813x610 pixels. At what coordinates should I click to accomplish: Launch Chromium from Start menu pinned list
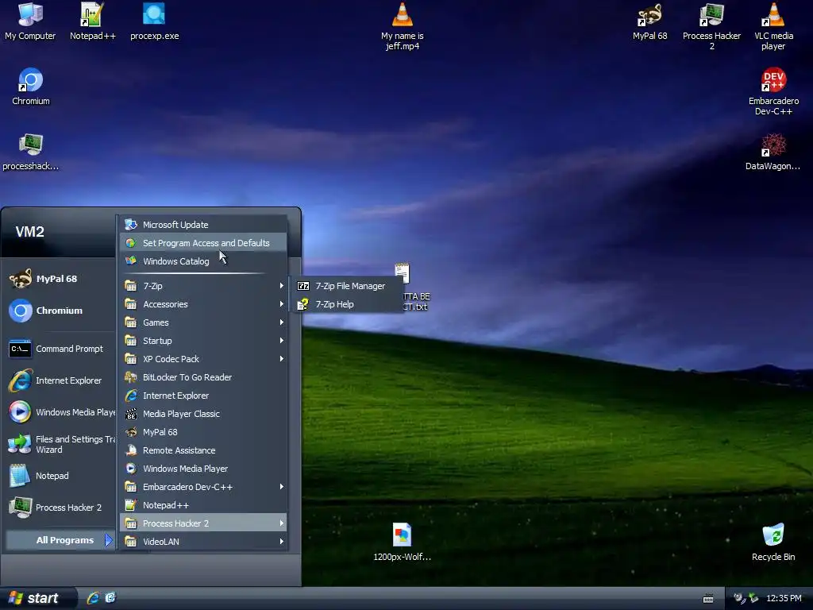tap(58, 311)
